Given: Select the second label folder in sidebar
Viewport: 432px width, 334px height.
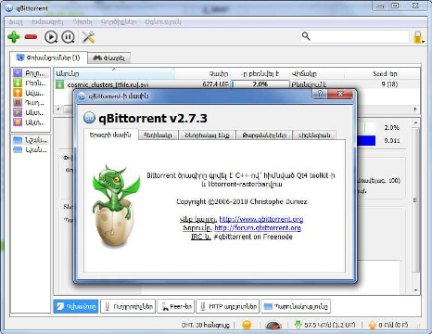Looking at the screenshot, I should coord(31,150).
